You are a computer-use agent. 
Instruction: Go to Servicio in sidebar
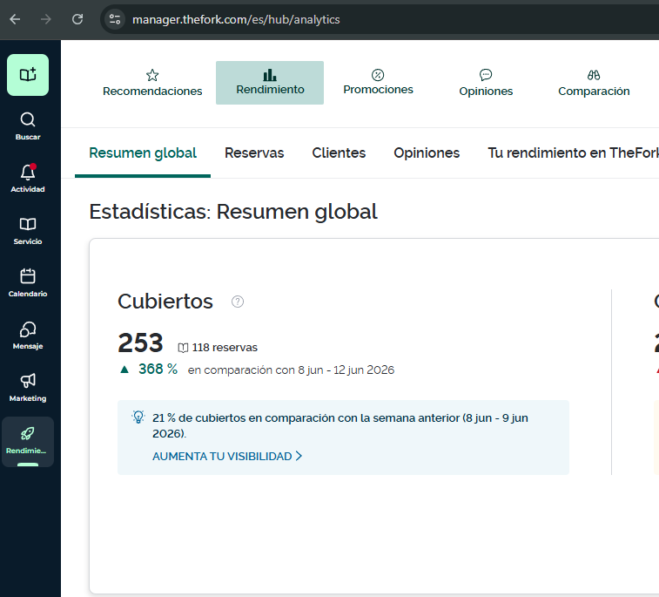[28, 231]
